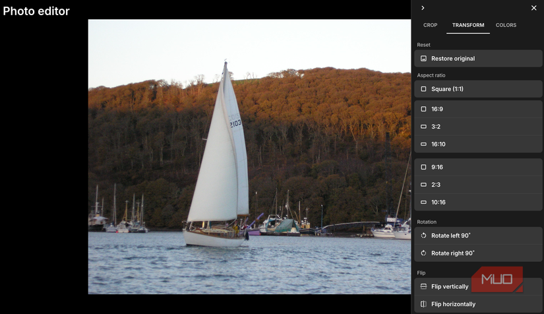Click the Flip horizontally icon

423,304
